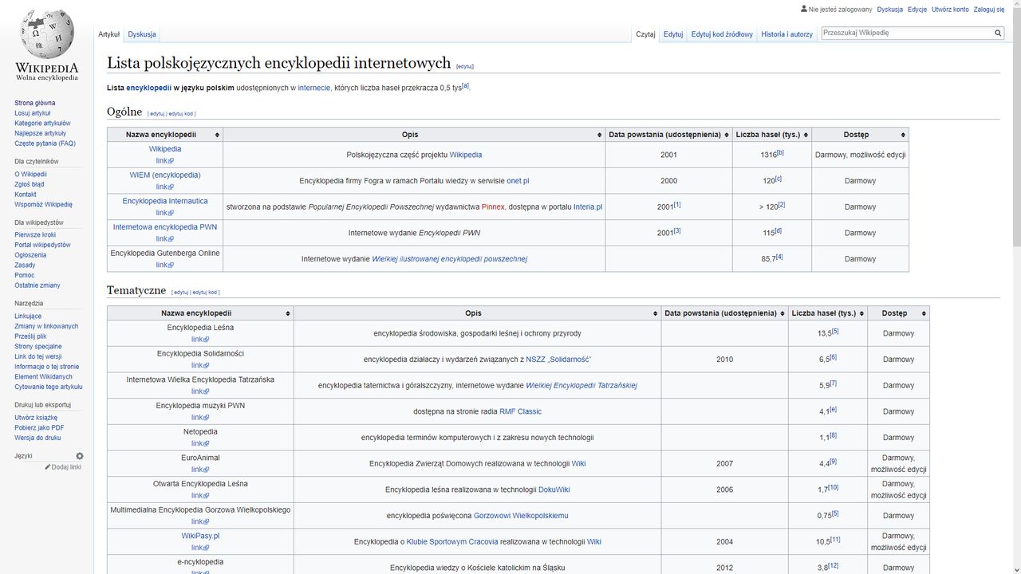Open the external link under Encyklopedia Gutenberga Online
This screenshot has width=1021, height=574.
[x=165, y=265]
